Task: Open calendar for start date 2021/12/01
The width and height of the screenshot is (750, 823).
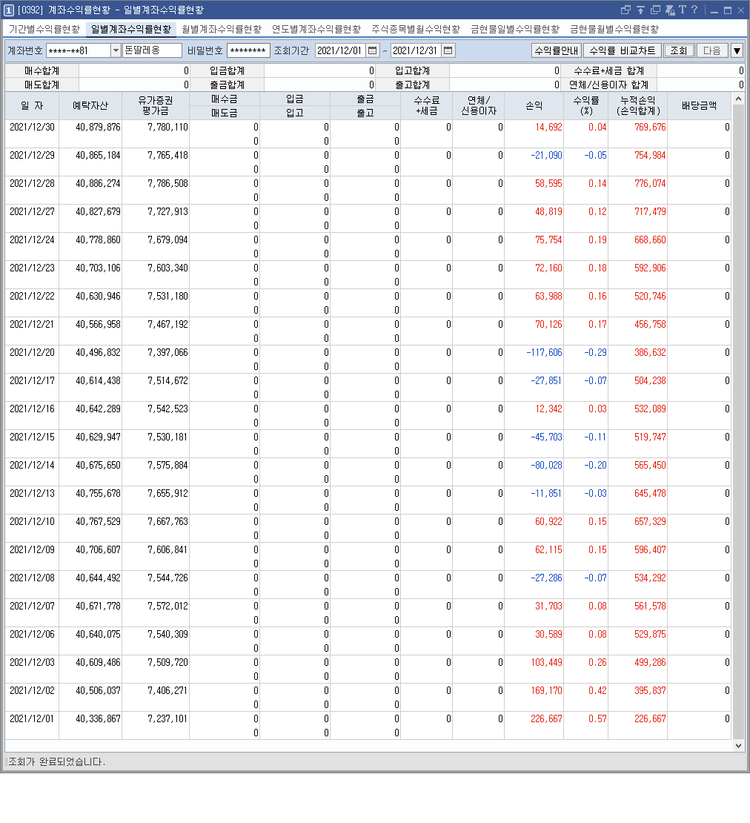Action: pos(372,50)
